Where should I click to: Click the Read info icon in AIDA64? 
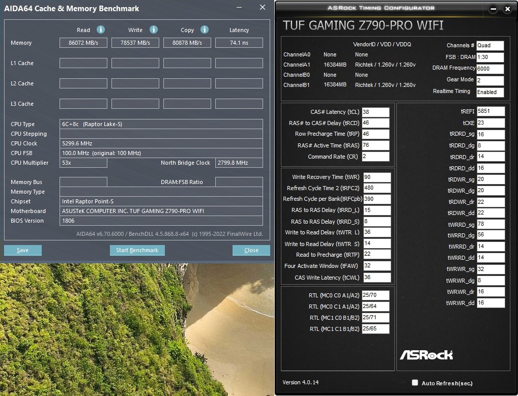pos(101,29)
